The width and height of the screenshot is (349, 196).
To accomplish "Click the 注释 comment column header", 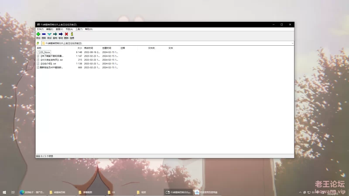I will click(x=128, y=48).
